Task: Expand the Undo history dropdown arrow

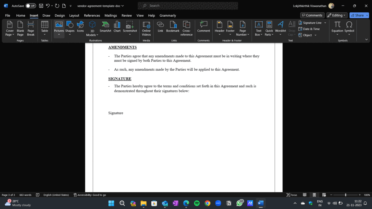Action: click(x=52, y=6)
